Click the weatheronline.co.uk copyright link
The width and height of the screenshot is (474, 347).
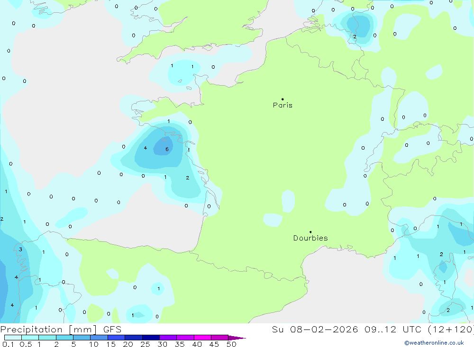tap(434, 343)
